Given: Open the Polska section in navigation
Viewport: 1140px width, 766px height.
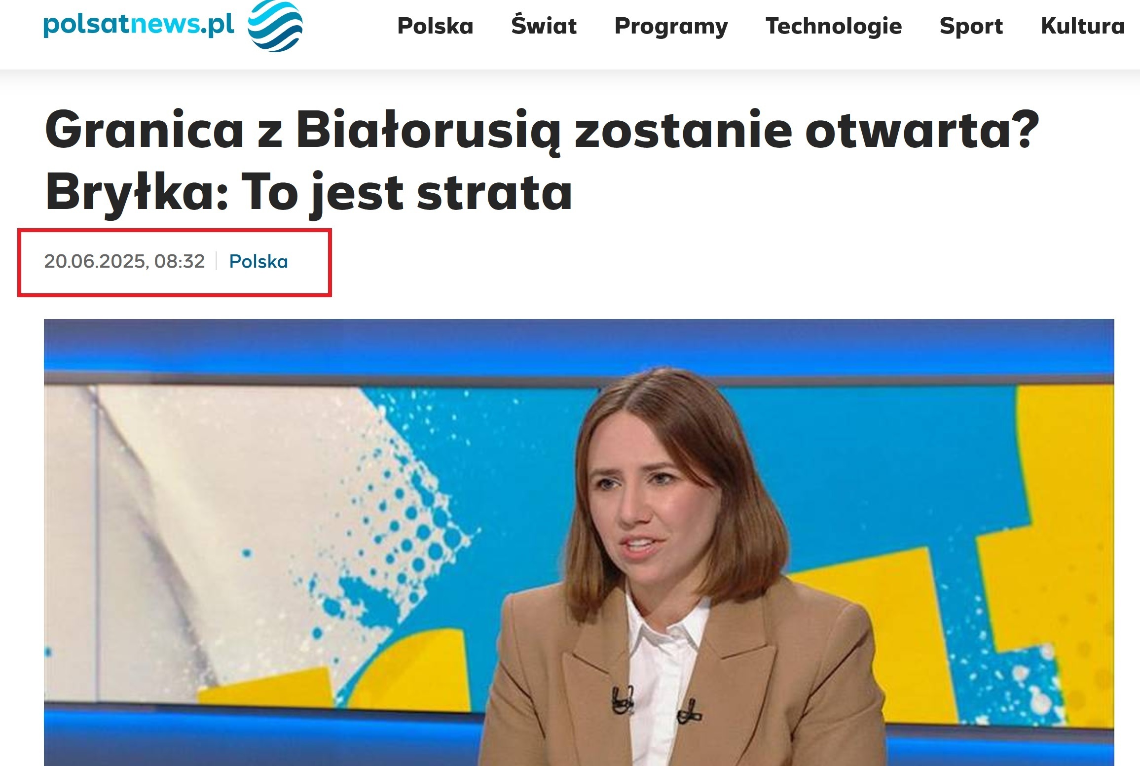Looking at the screenshot, I should click(435, 26).
